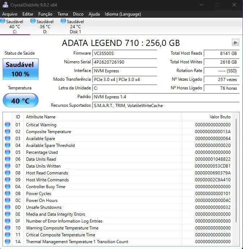Screen dimensions: 243x249
Task: Click the blue health dot beside the D: drive tab
Action: click(x=33, y=21)
